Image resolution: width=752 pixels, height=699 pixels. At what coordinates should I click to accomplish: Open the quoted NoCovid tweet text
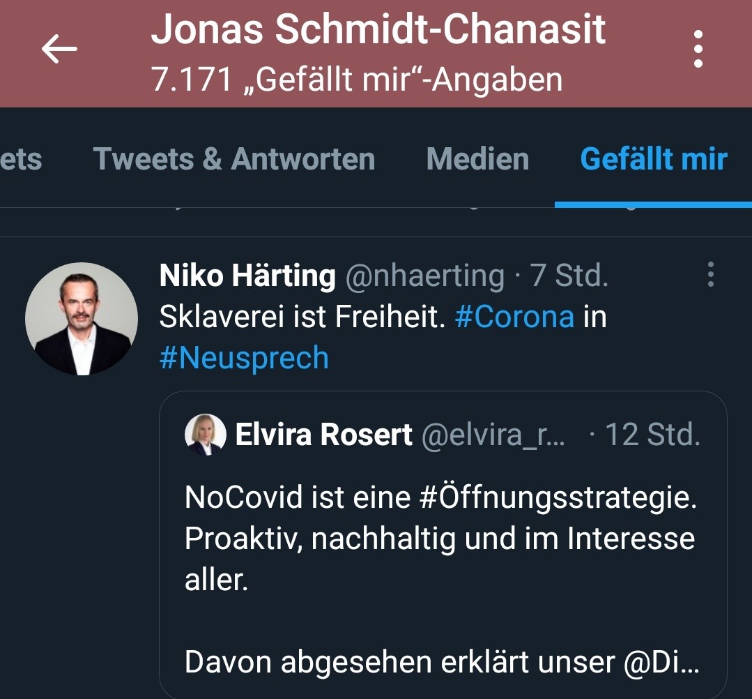click(x=440, y=539)
